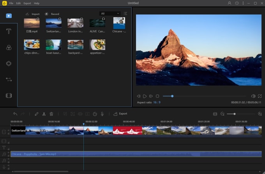Click the toolbar Export button

120,114
